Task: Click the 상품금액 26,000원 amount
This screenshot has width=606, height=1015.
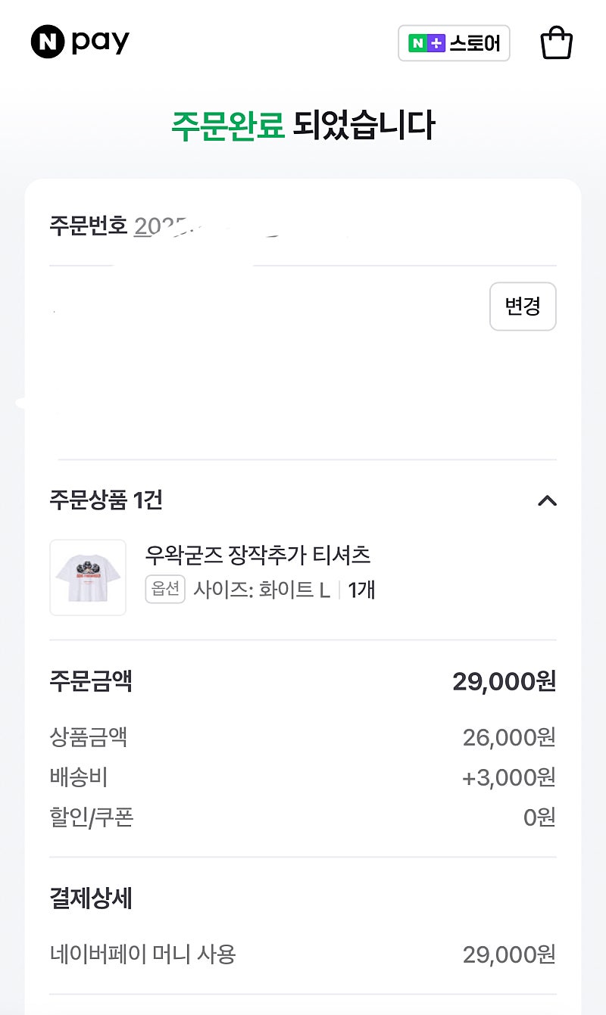Action: click(x=509, y=736)
